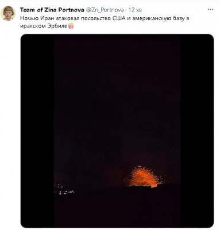Image resolution: width=220 pixels, height=230 pixels.
Task: Select the tweet text starting with Ночью Иран
Action: (x=105, y=22)
